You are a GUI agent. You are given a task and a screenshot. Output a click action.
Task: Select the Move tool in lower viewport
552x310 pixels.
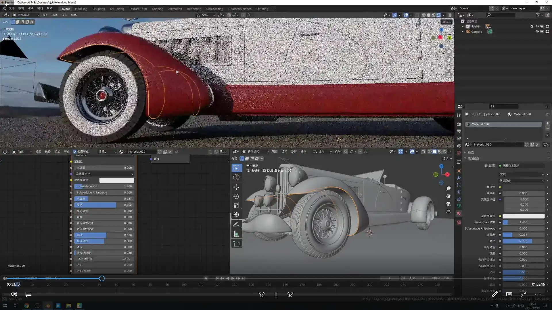[x=236, y=187]
